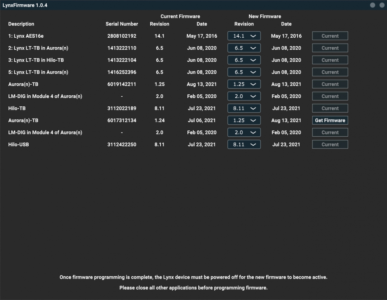The width and height of the screenshot is (387, 300).
Task: Expand the 1.25 revision dropdown for Aurora(n)-TB
Action: (244, 84)
